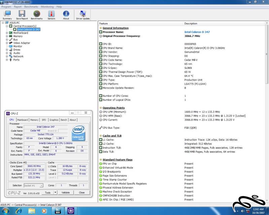Collapse the Central Processor(s) node
The image size is (269, 215).
[7, 26]
